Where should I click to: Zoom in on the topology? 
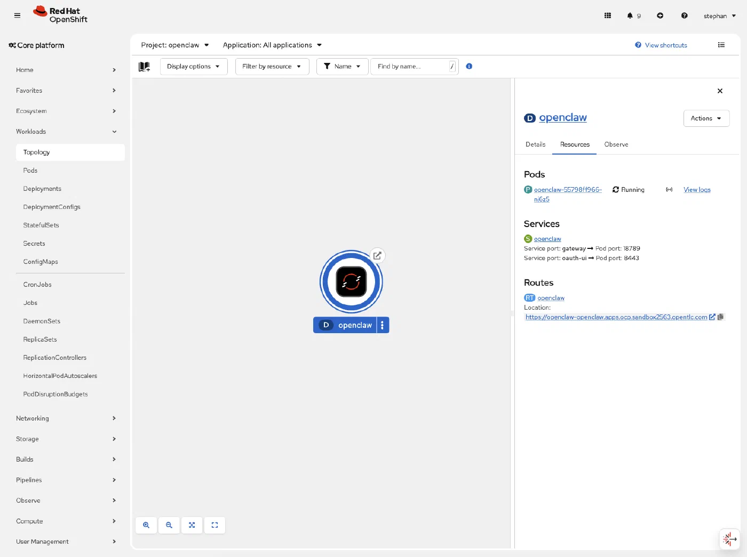[x=146, y=525]
